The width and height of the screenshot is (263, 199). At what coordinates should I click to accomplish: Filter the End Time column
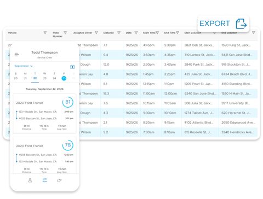178,33
